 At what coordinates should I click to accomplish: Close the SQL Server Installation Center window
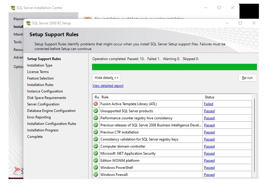tap(232, 8)
